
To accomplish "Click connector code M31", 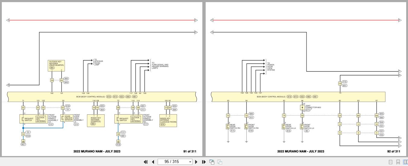I will tap(345, 86).
